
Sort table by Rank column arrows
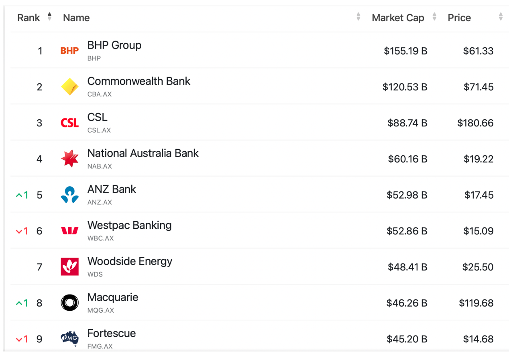click(x=49, y=17)
